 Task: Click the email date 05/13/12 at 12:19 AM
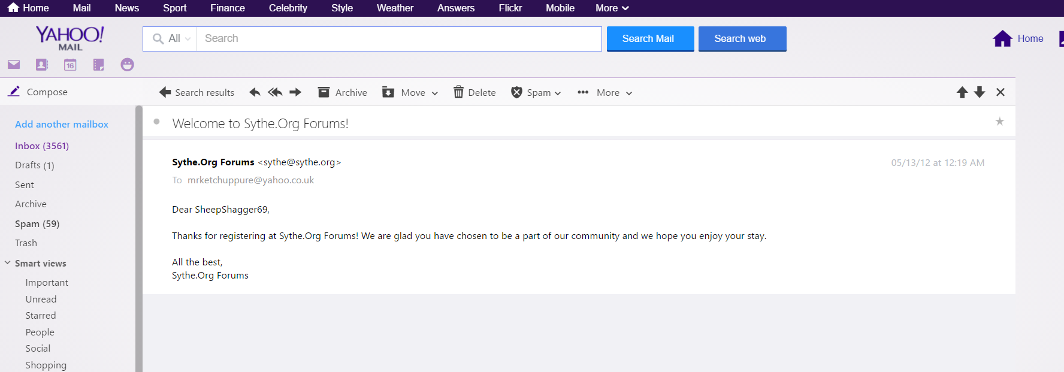pyautogui.click(x=938, y=162)
